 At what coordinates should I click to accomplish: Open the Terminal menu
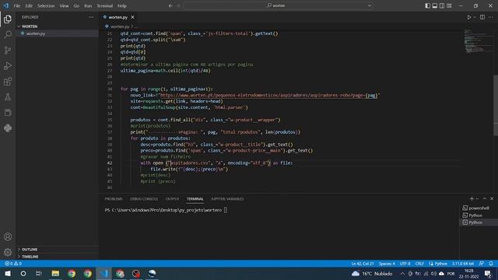pyautogui.click(x=105, y=5)
